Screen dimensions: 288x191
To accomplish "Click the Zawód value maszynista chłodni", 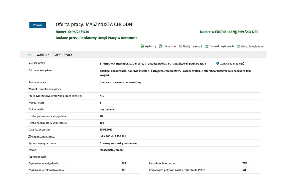I will click(111, 150).
